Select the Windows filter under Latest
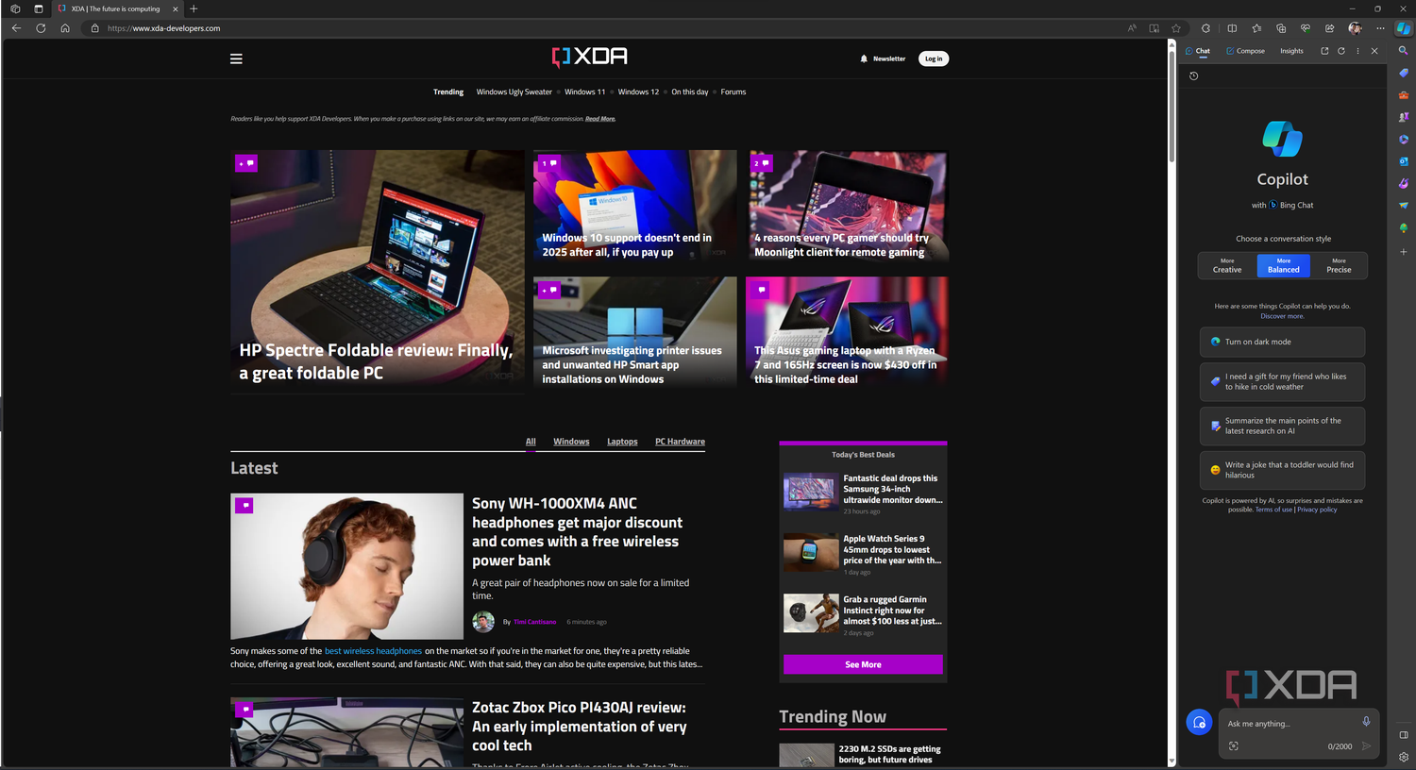This screenshot has width=1416, height=770. point(571,442)
